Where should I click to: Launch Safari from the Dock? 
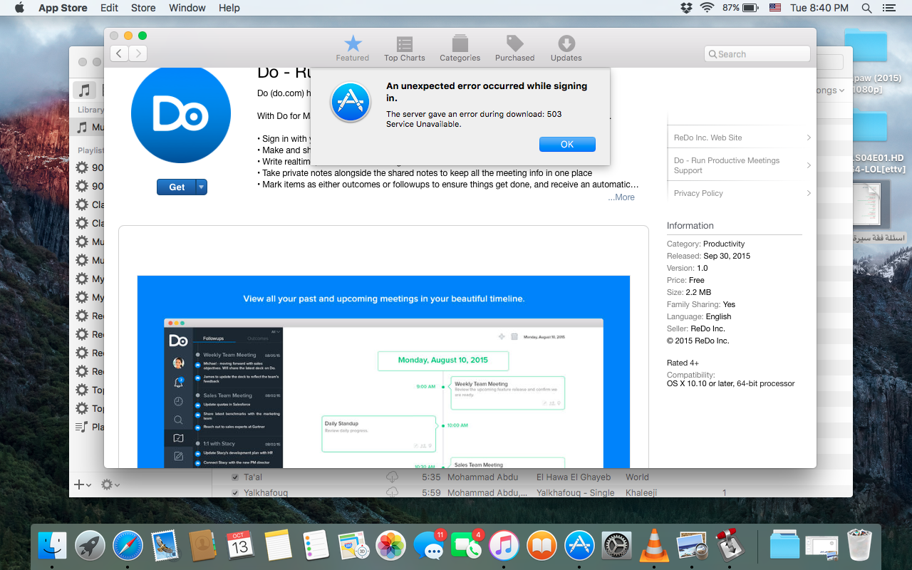tap(128, 546)
